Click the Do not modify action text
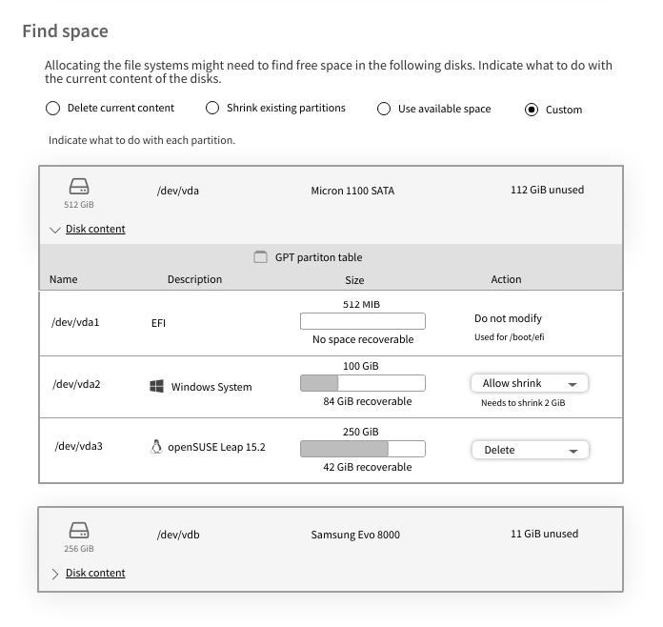Viewport: 663px width, 627px height. 509,318
